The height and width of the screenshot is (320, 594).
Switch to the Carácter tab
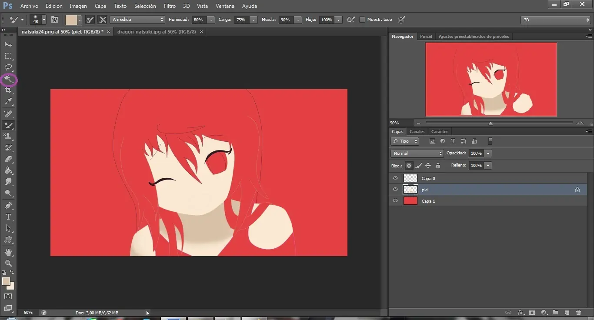pyautogui.click(x=440, y=131)
